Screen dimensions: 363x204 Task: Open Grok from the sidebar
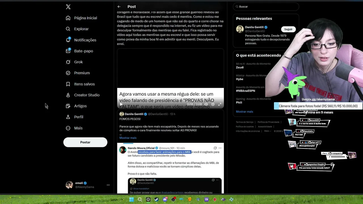74,62
